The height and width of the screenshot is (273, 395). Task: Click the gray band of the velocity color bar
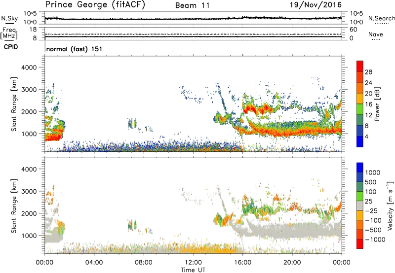(x=360, y=206)
